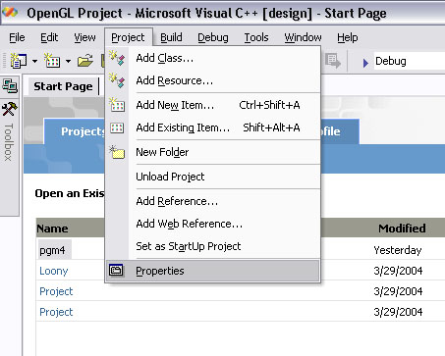Open the pgm4 recent project
Screen dimensions: 445x356
pos(52,250)
